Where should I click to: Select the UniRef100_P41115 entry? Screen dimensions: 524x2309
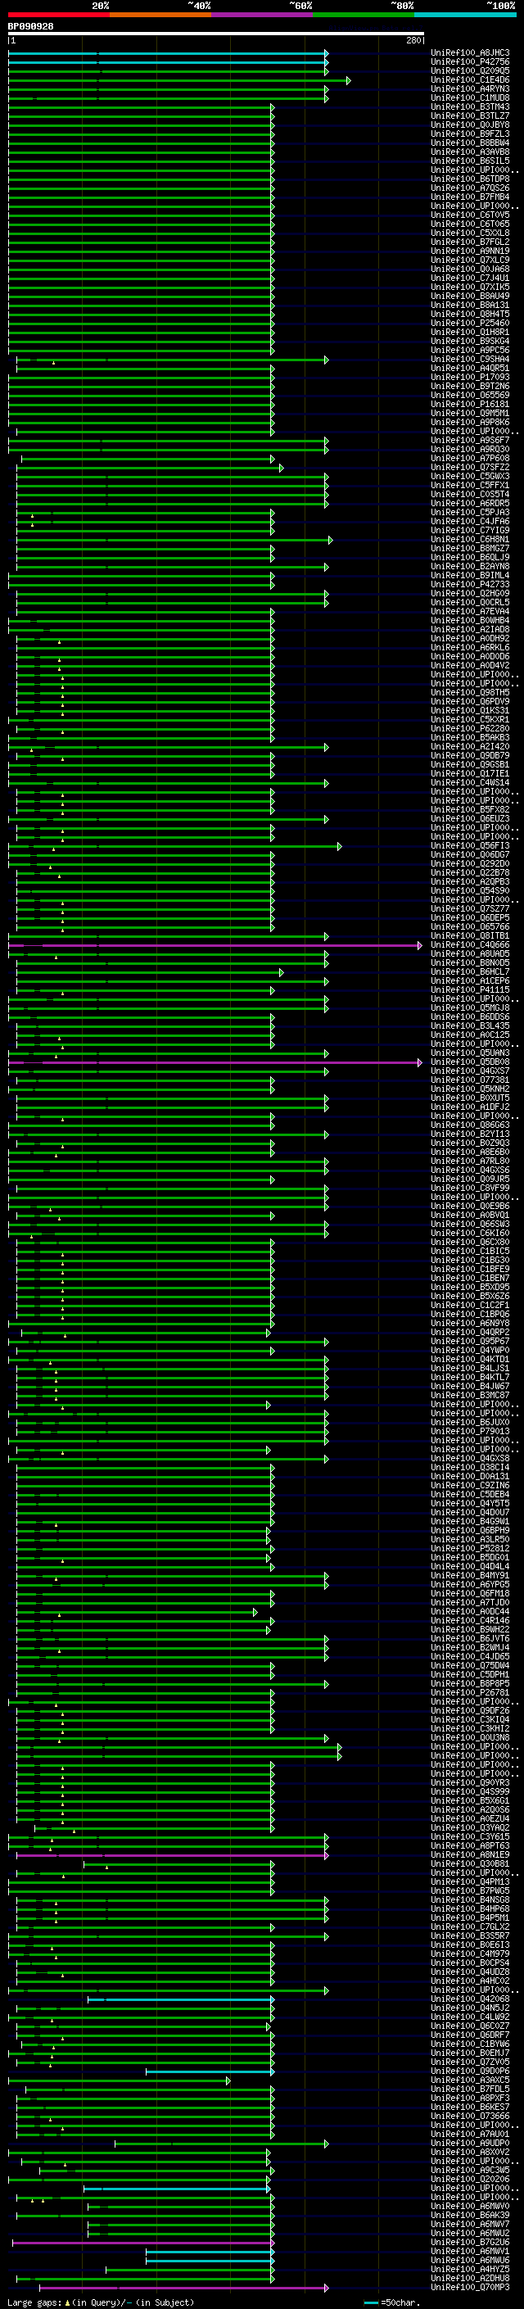pos(470,990)
